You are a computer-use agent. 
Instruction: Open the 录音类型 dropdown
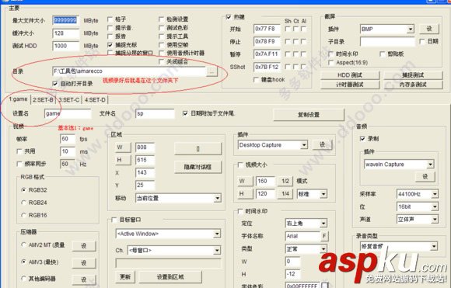point(434,246)
